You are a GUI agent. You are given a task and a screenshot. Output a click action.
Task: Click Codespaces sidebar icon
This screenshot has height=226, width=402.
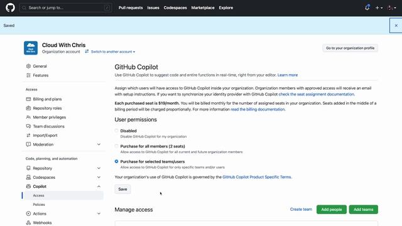28,177
